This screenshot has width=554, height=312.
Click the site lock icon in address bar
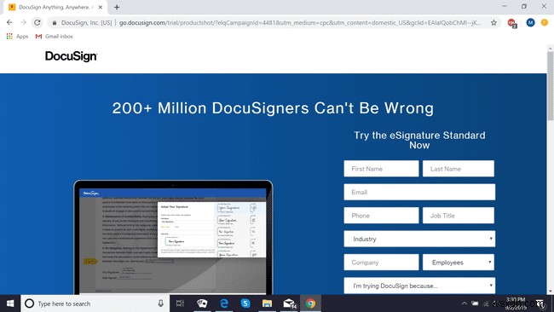pyautogui.click(x=54, y=23)
